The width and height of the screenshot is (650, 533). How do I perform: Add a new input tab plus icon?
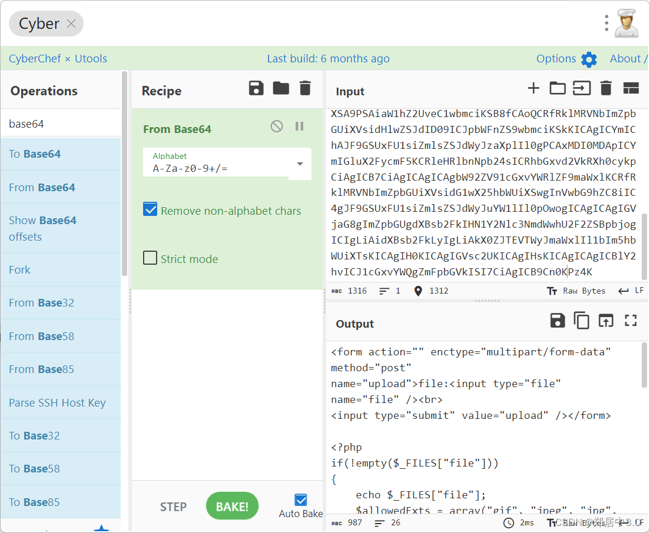pyautogui.click(x=533, y=88)
